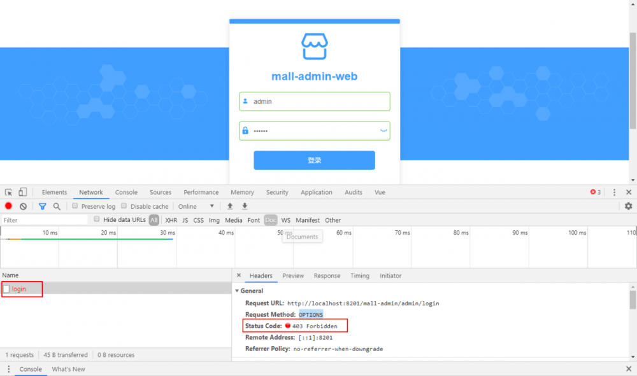Screen dimensions: 637x376
Task: Enable the Disable cache checkbox
Action: [x=124, y=205]
